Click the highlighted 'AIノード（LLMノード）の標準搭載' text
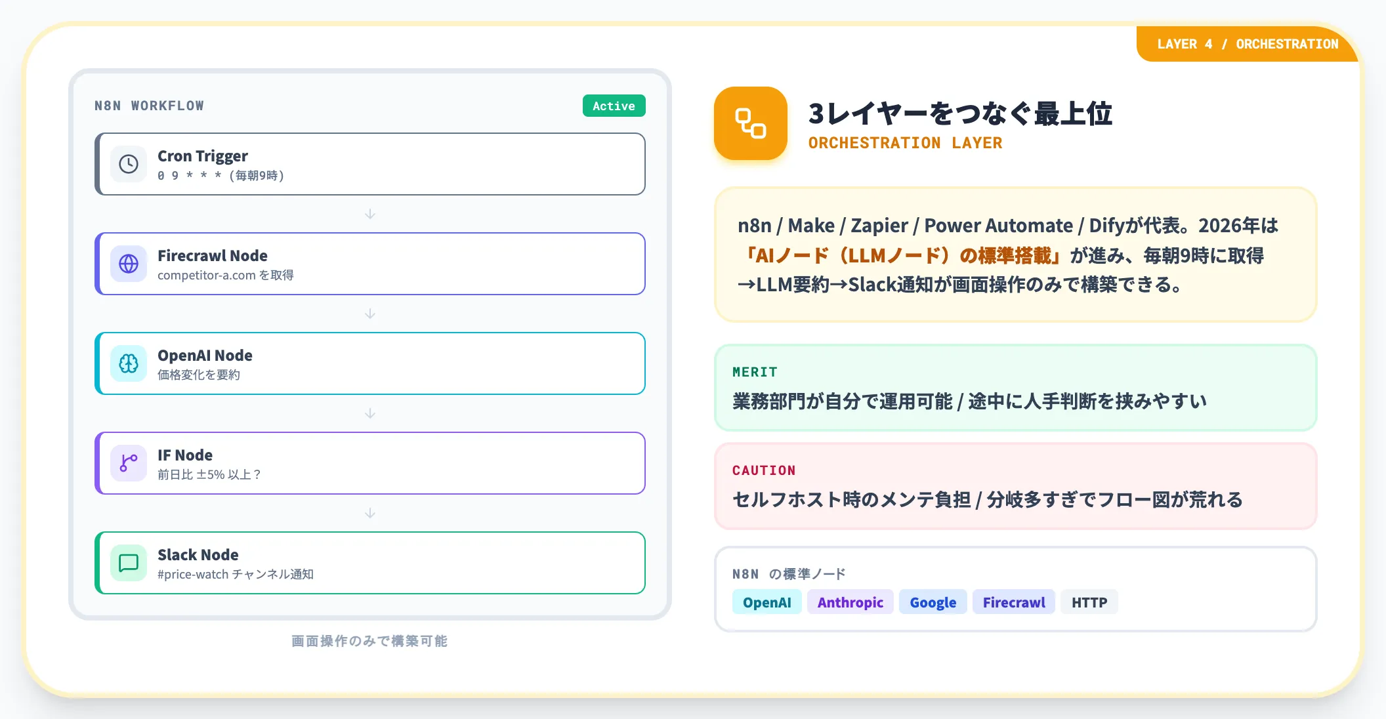This screenshot has height=719, width=1386. point(904,255)
